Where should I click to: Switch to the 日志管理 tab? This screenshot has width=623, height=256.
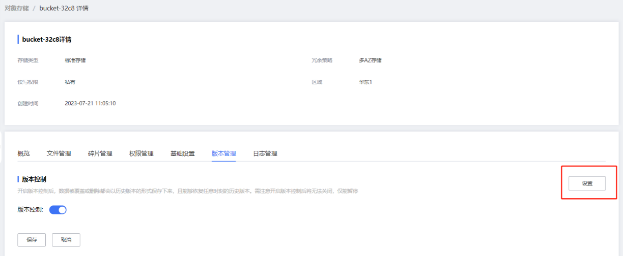coord(265,153)
